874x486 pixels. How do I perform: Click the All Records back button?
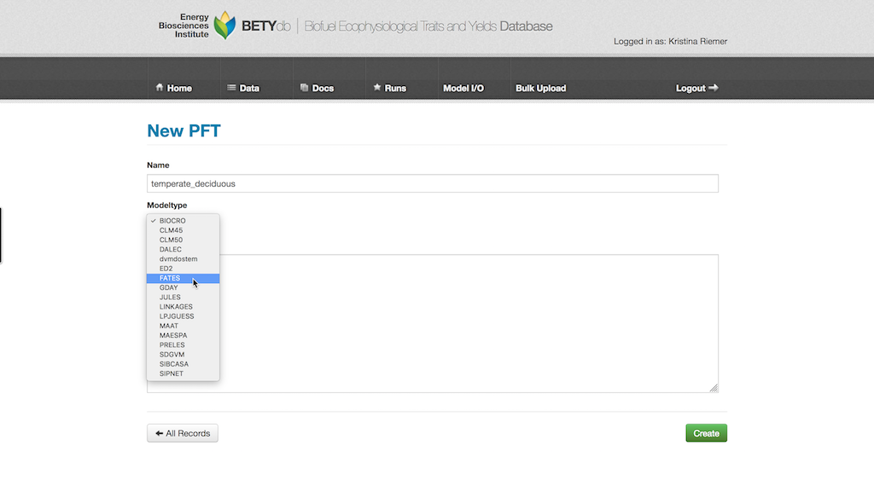click(183, 433)
